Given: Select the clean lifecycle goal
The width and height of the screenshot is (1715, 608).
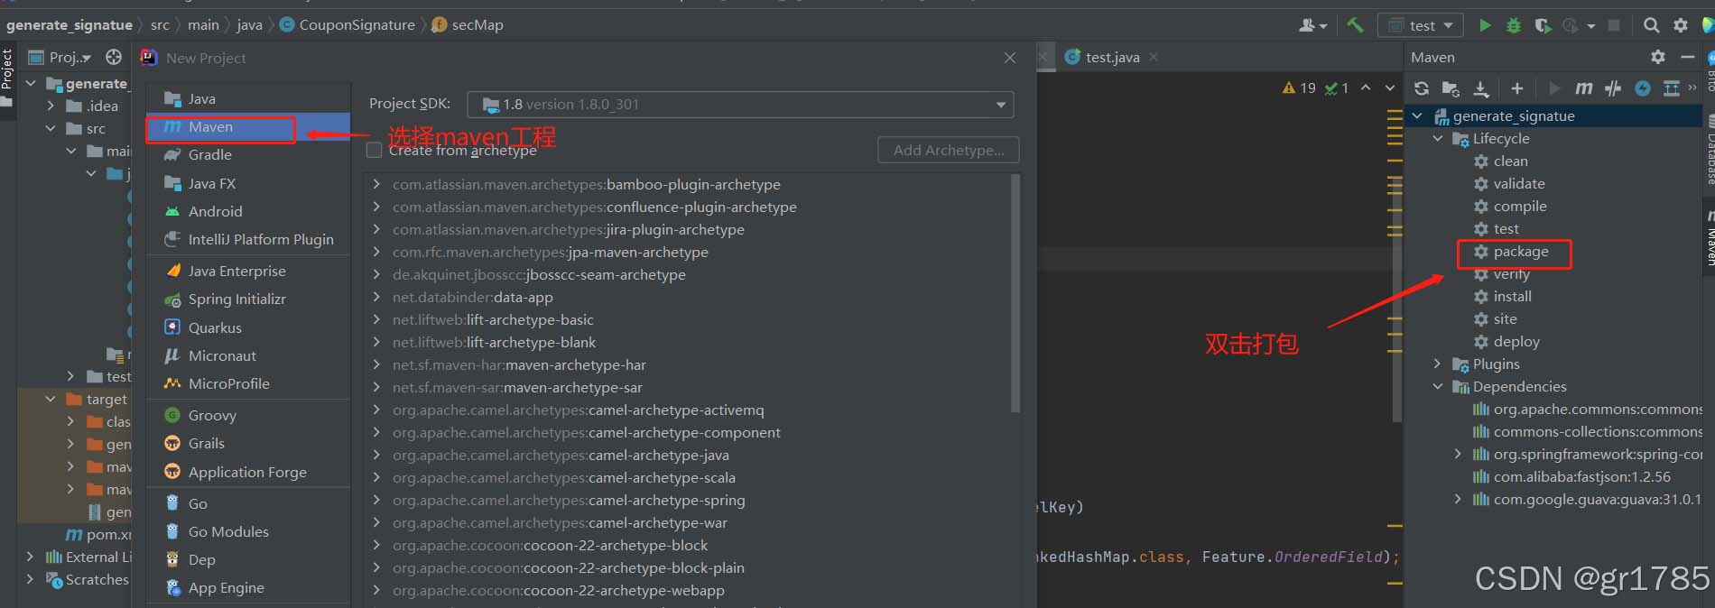Looking at the screenshot, I should (x=1510, y=161).
